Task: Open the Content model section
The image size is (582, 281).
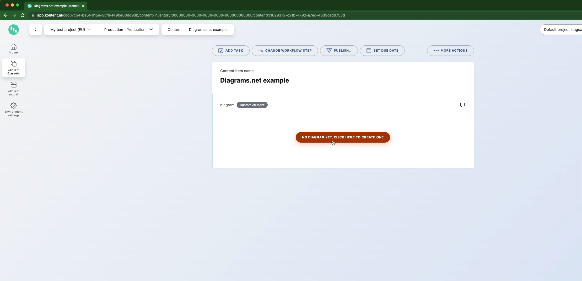Action: coord(14,89)
